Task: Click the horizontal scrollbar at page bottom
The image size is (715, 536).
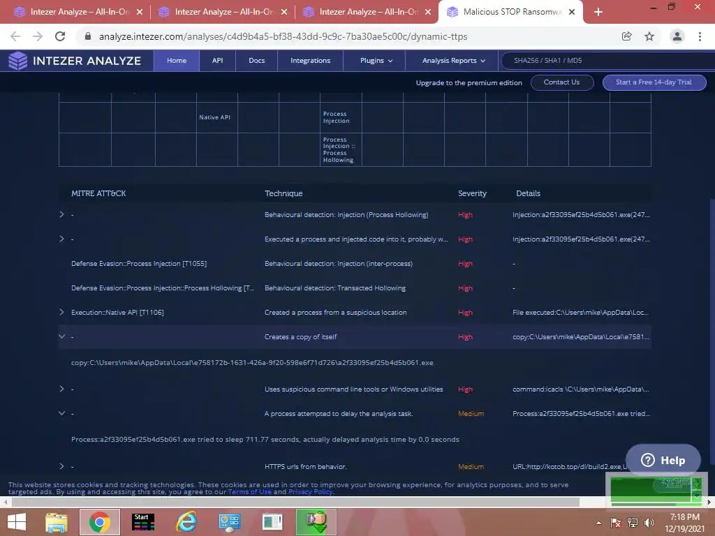Action: pyautogui.click(x=295, y=502)
